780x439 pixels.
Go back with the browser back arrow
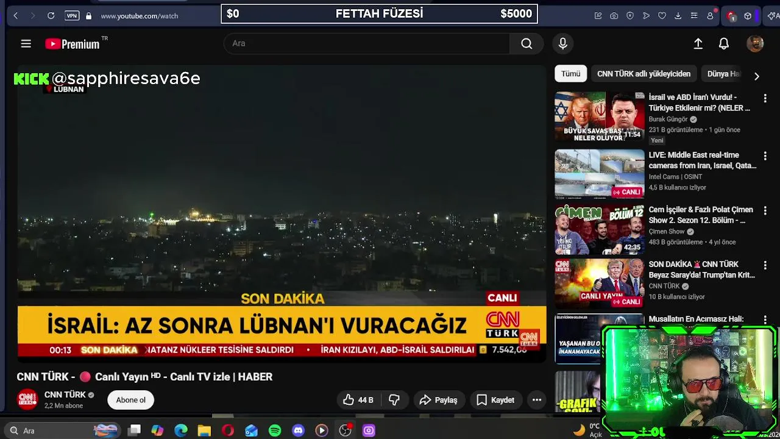tap(16, 16)
